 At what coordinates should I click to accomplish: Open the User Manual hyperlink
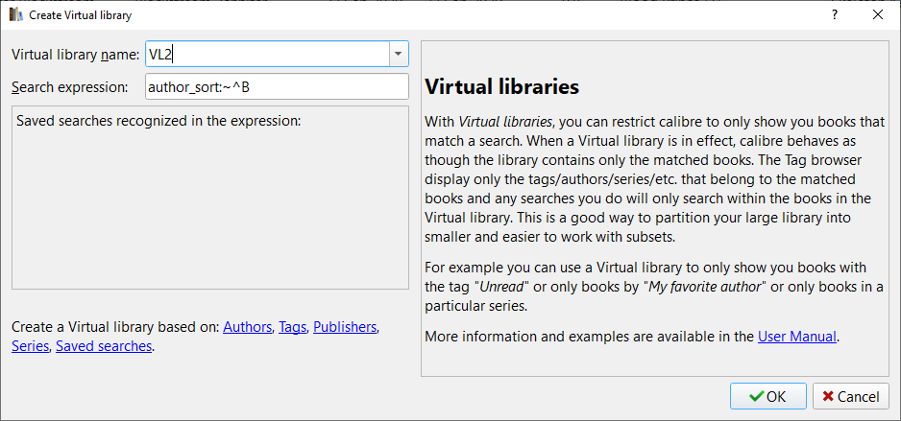(797, 337)
